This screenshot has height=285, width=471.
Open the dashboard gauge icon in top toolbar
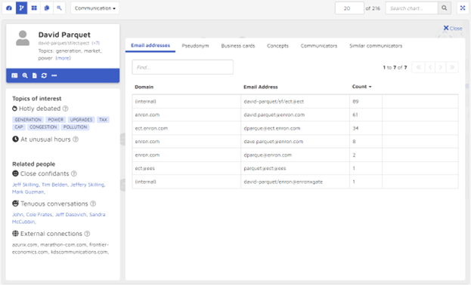coord(9,8)
